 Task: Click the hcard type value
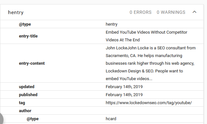click(x=111, y=119)
